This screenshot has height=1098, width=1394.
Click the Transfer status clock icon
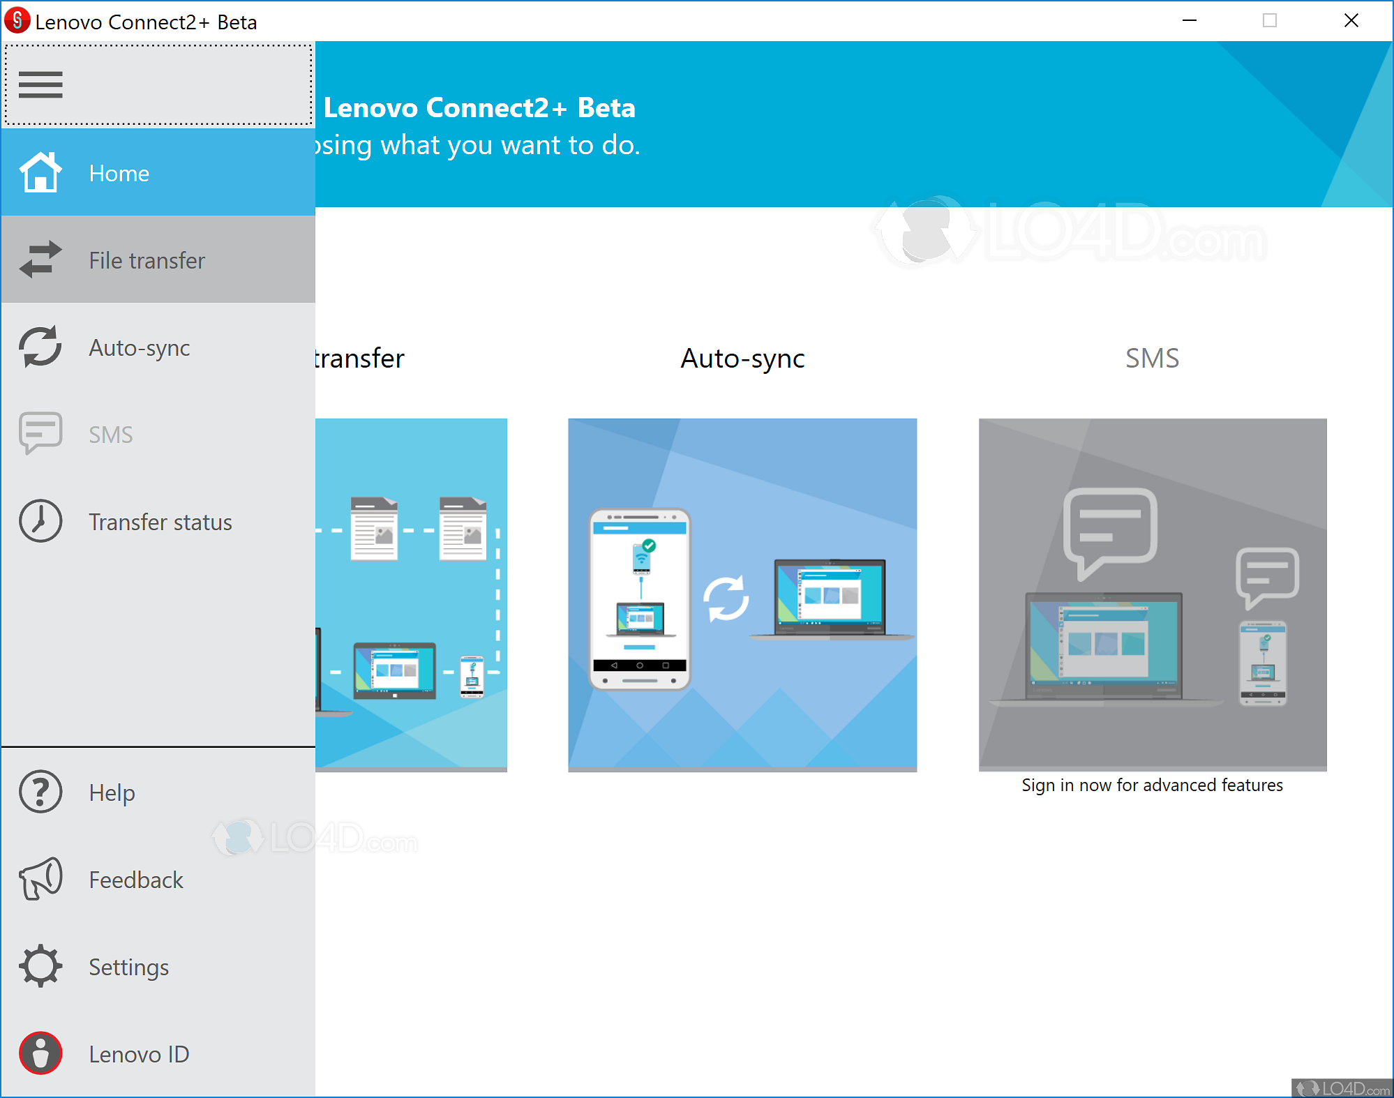(x=40, y=521)
